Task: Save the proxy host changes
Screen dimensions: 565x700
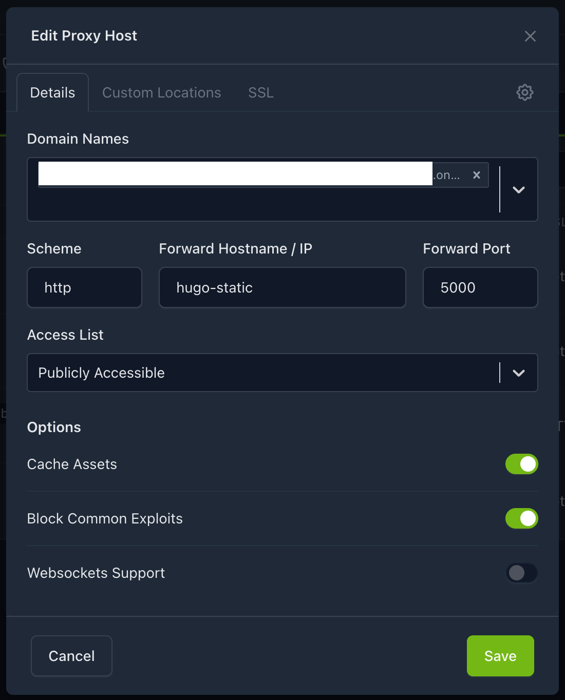Action: (x=500, y=656)
